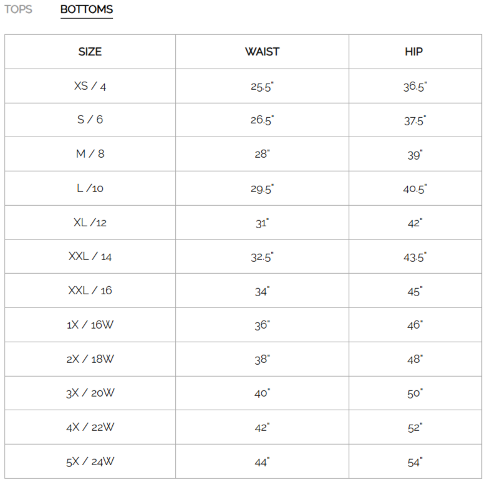
Task: Select the 28" waist value
Action: pos(262,154)
